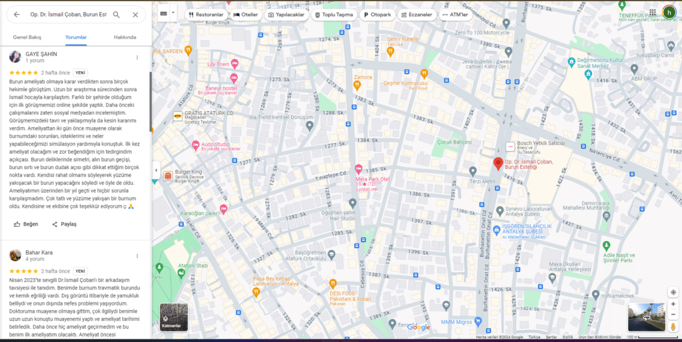The width and height of the screenshot is (682, 342).
Task: Click Değirmenönü Kültür Sanat Merkez marker
Action: click(x=571, y=63)
